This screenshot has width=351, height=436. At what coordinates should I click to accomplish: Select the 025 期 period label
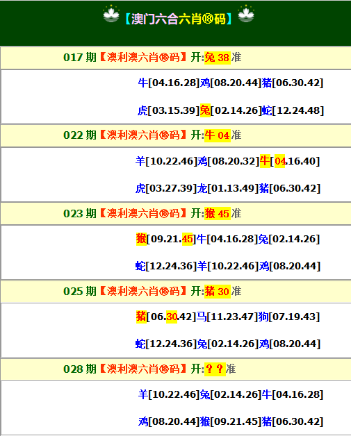coord(80,291)
